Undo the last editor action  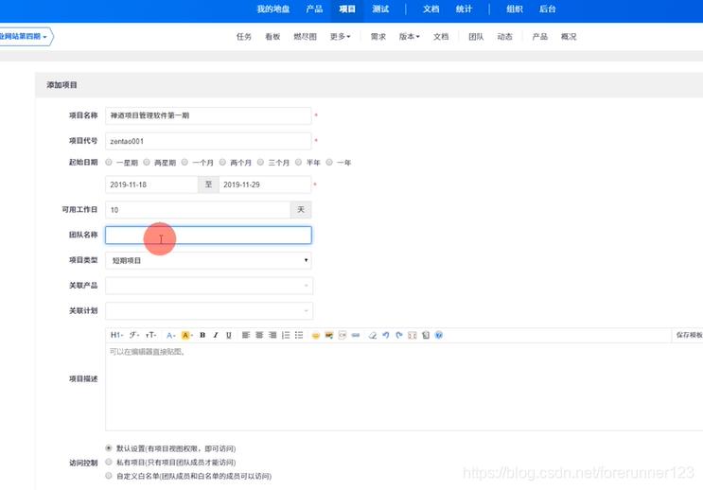(386, 335)
